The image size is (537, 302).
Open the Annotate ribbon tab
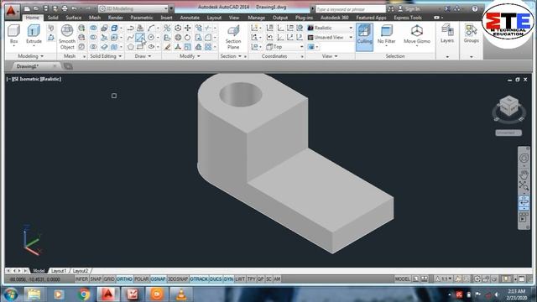[x=190, y=18]
